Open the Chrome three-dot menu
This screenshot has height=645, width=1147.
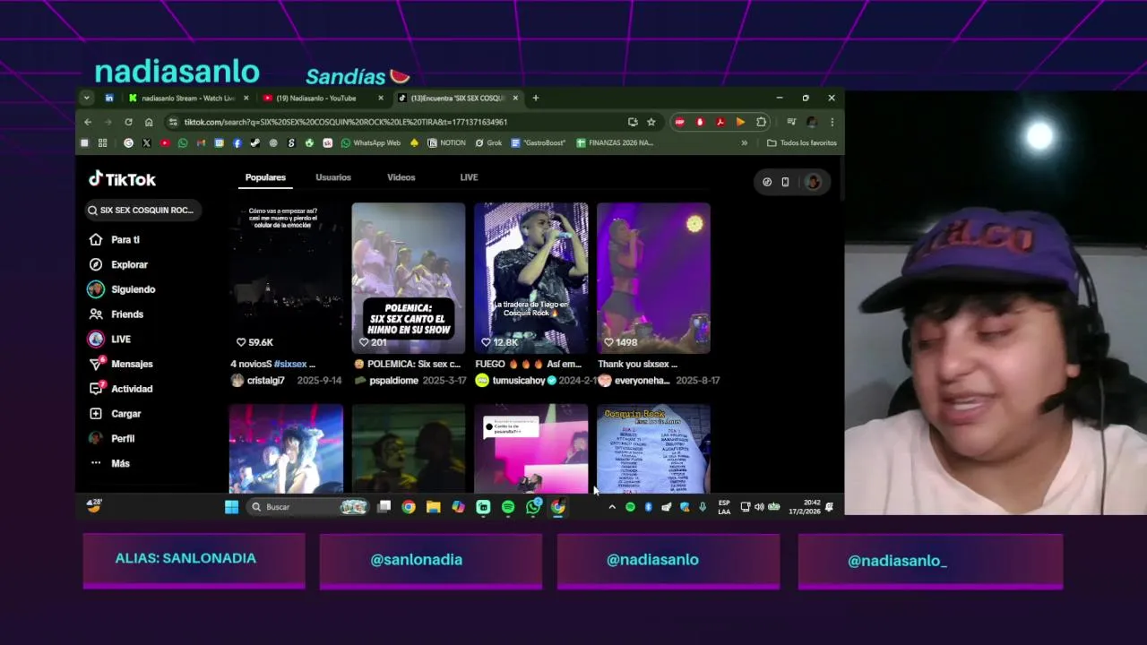832,122
